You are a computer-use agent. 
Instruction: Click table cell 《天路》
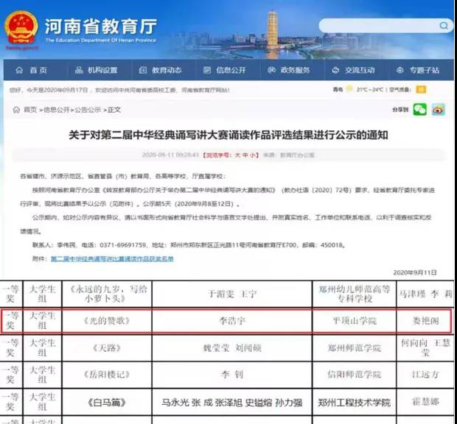[107, 348]
